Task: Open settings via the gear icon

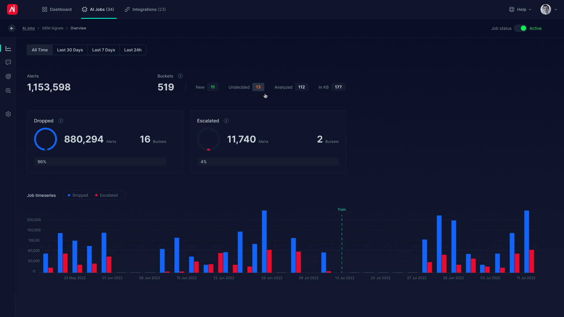Action: pos(8,114)
